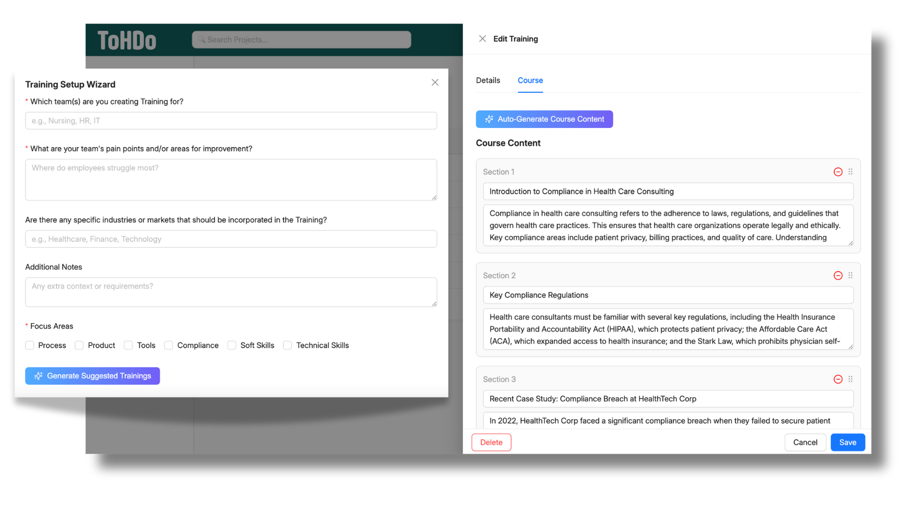
Task: Click Section 2 drag handle icon
Action: tap(850, 275)
